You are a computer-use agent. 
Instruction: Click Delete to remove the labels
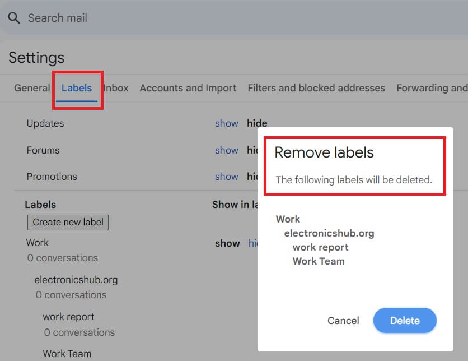click(405, 321)
